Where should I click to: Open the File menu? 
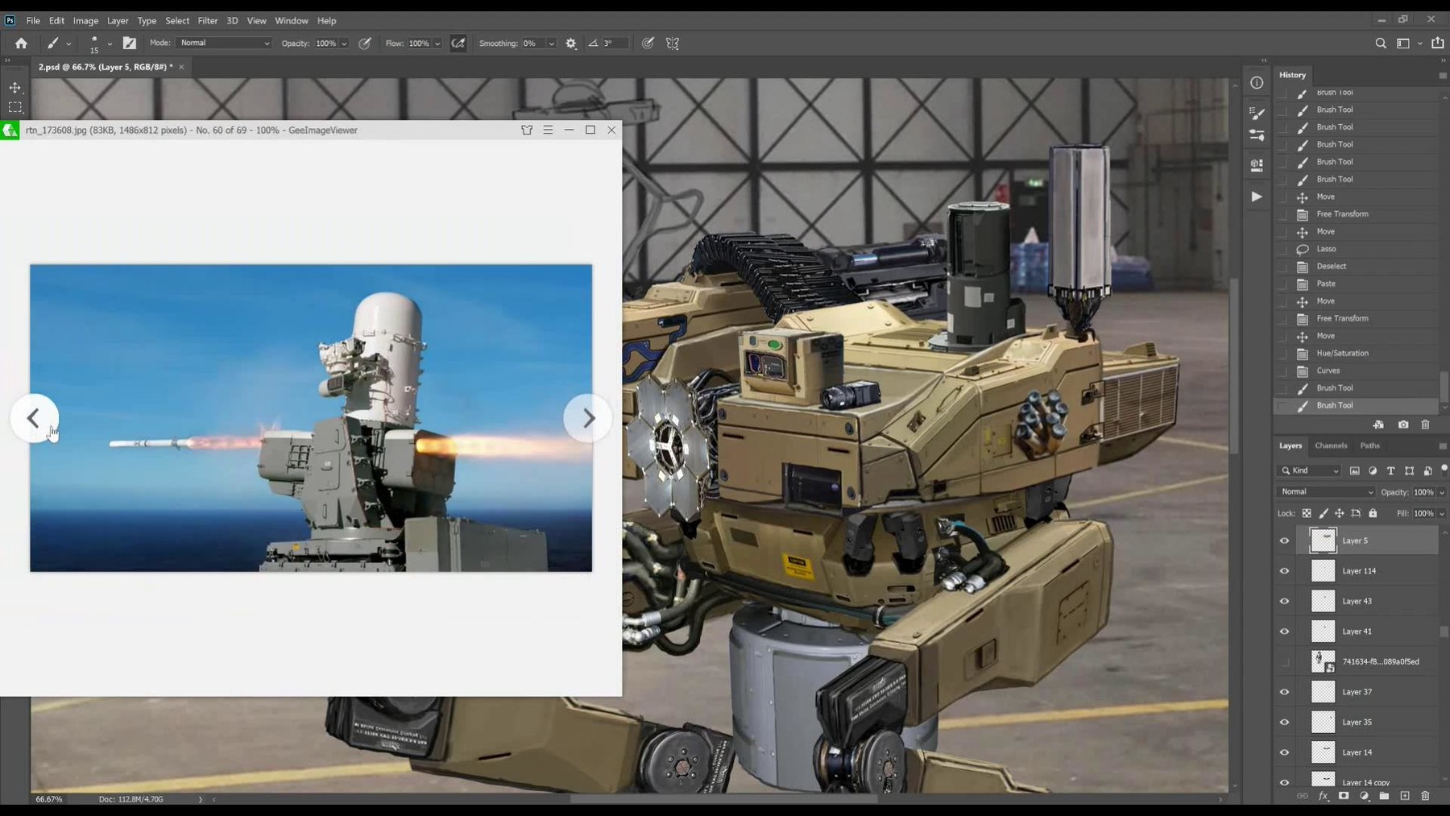33,20
